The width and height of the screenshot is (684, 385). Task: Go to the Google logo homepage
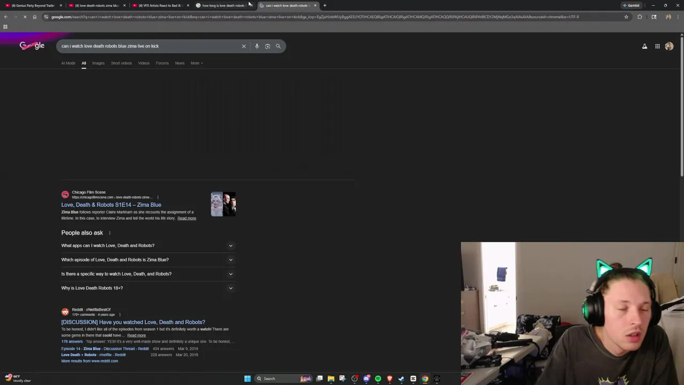[32, 46]
